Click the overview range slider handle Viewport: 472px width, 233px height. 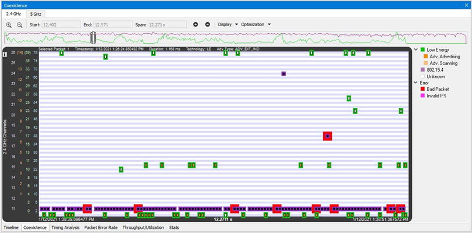coord(93,38)
